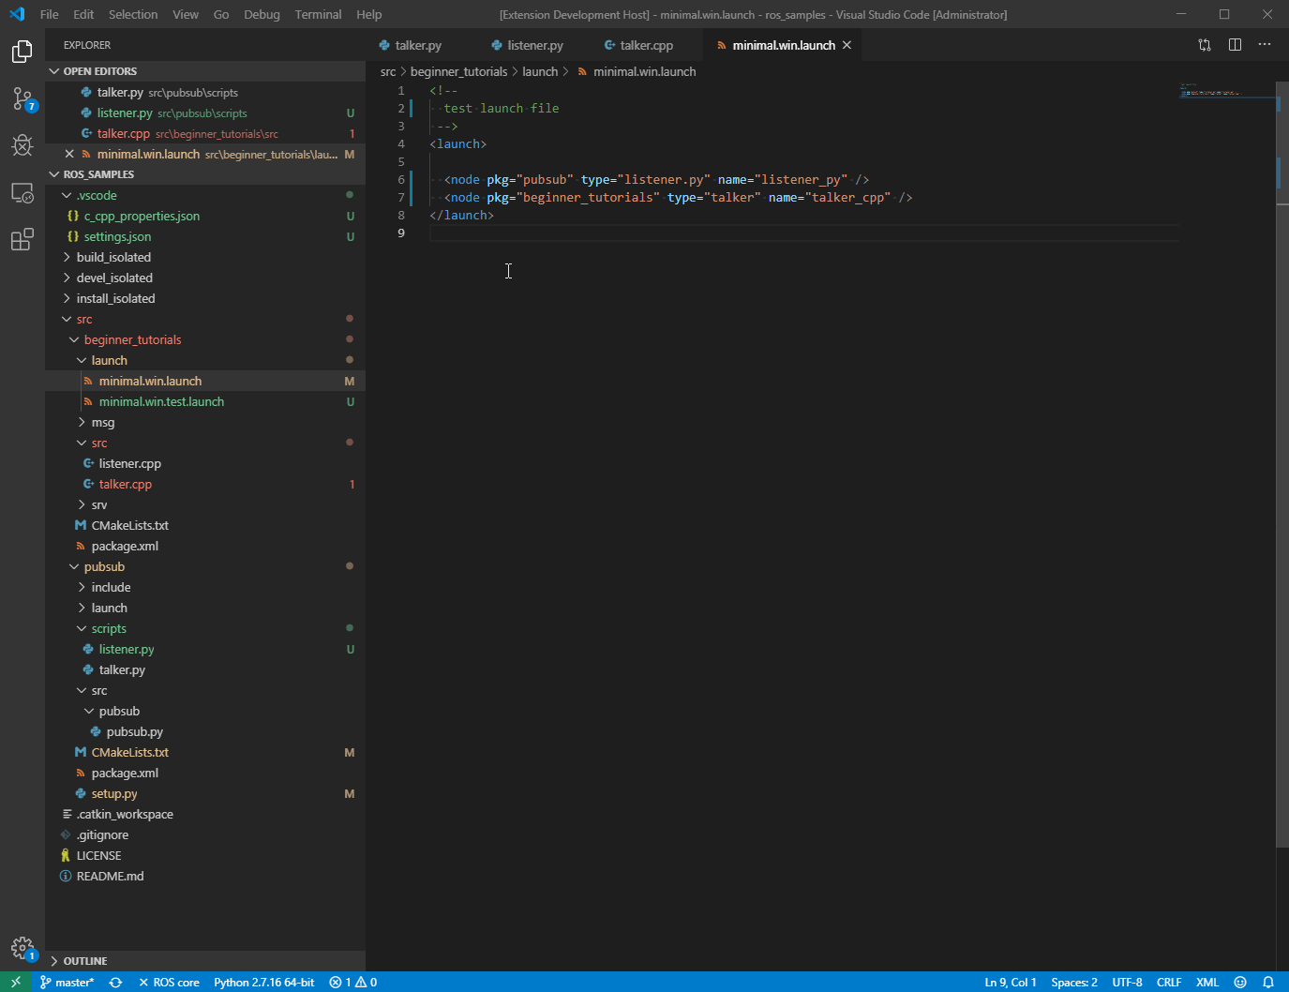The width and height of the screenshot is (1289, 992).
Task: Open the Explorer view in the activity bar
Action: (22, 52)
